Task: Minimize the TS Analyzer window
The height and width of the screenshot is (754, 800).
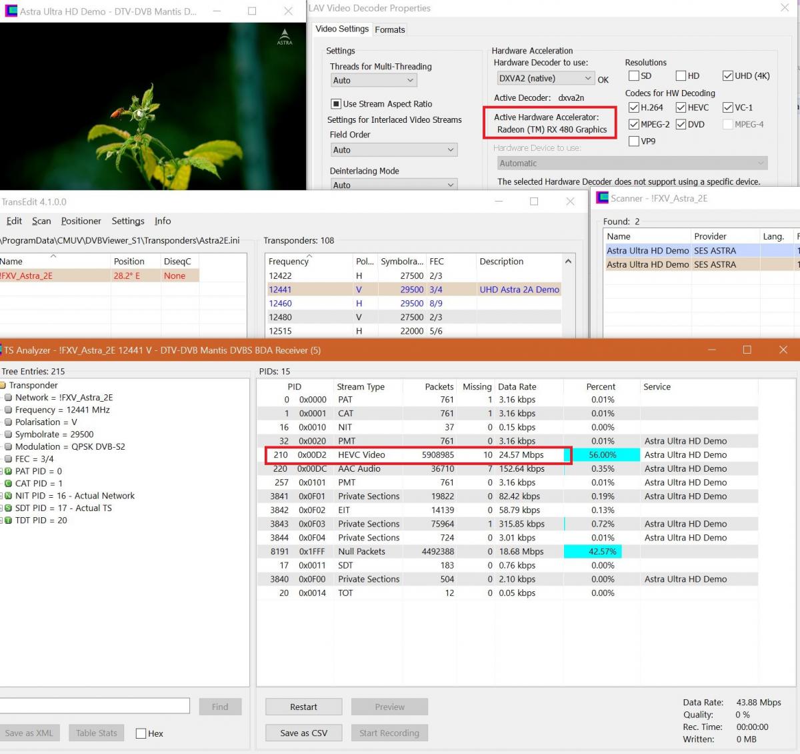Action: tap(711, 350)
